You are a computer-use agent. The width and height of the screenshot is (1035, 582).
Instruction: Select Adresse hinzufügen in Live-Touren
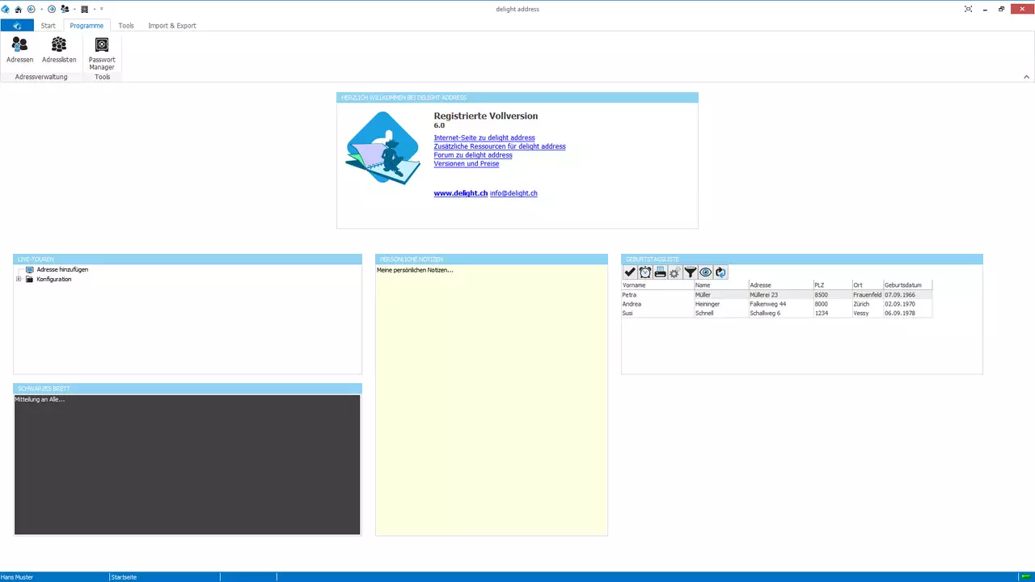point(62,270)
